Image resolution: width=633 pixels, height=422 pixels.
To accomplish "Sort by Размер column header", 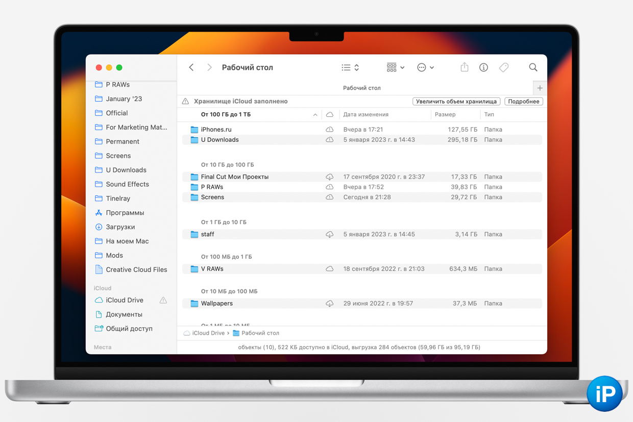I will pyautogui.click(x=445, y=115).
